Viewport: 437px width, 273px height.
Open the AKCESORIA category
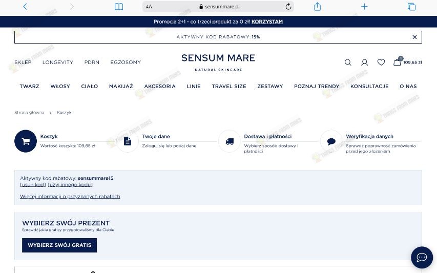[160, 87]
